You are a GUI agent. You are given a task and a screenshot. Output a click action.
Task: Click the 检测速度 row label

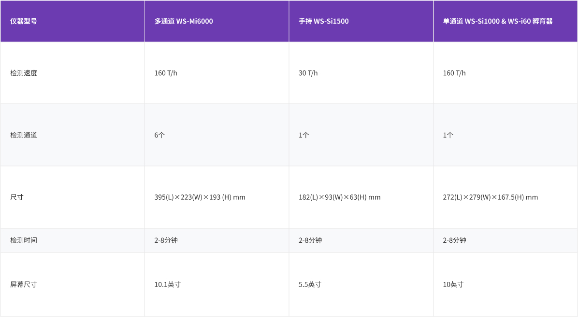coord(24,73)
